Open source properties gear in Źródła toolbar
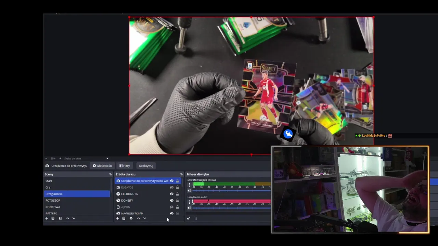The image size is (438, 246). tap(131, 218)
